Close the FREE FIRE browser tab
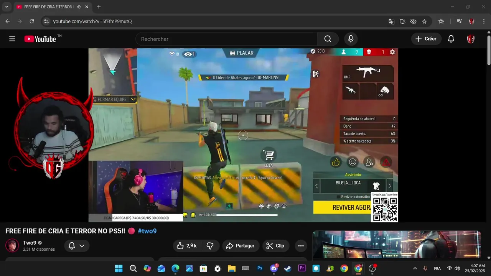This screenshot has width=491, height=276. pyautogui.click(x=87, y=7)
